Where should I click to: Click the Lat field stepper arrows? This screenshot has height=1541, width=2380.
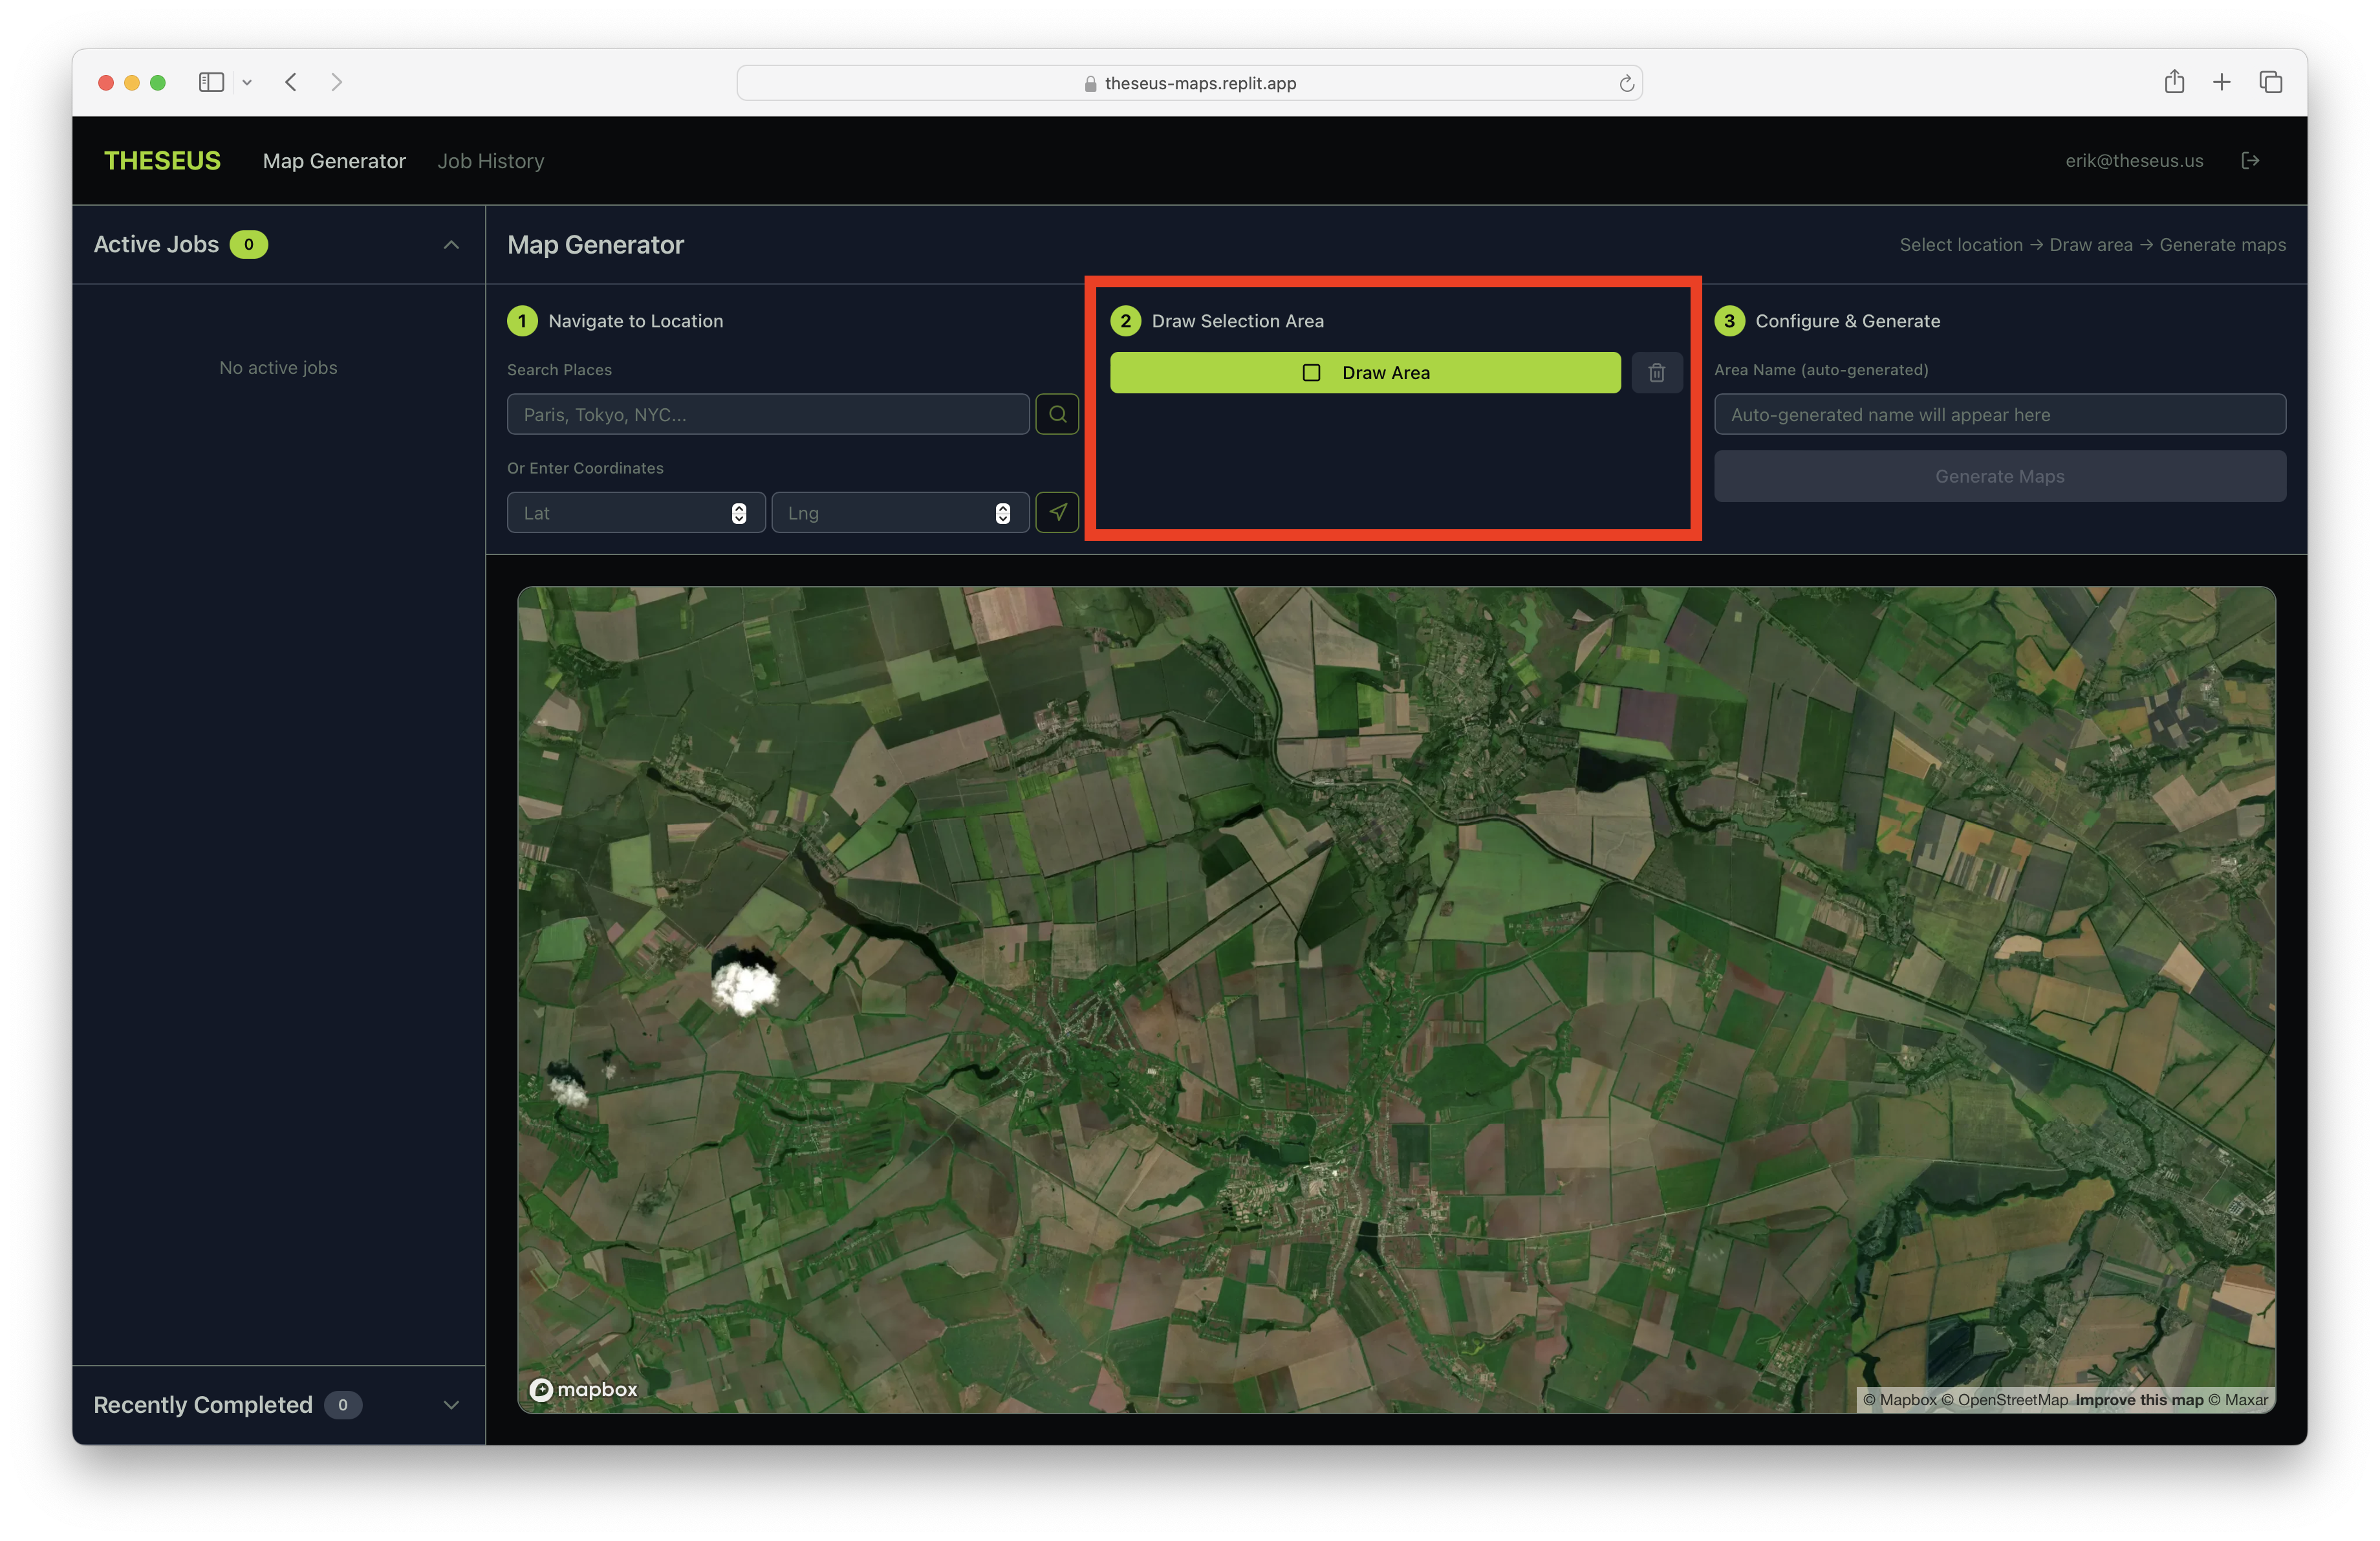click(739, 513)
